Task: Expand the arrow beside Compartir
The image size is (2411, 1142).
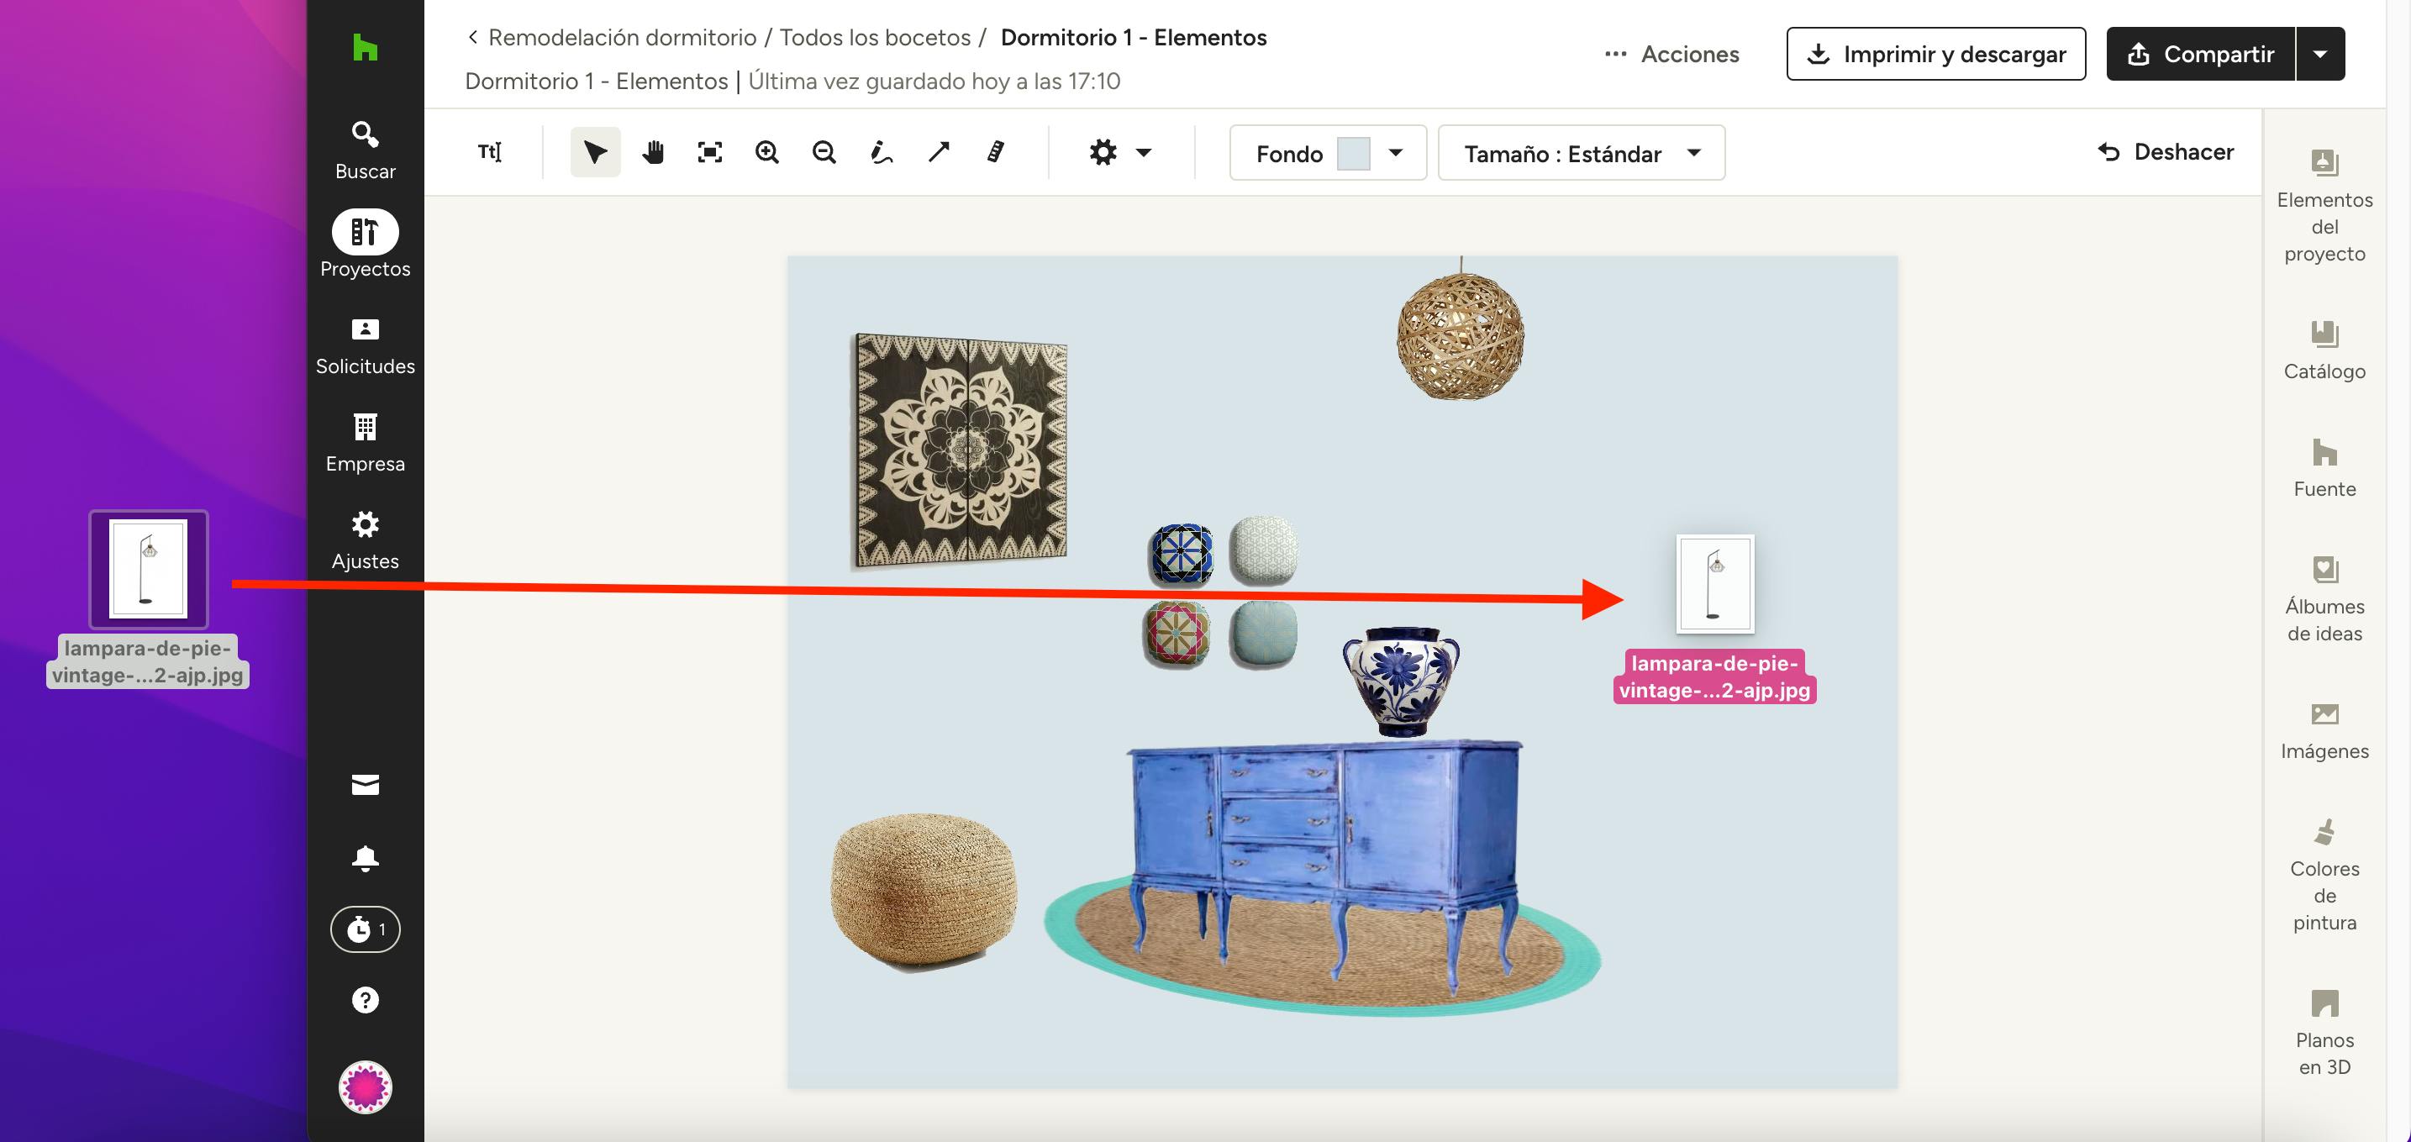Action: 2319,55
